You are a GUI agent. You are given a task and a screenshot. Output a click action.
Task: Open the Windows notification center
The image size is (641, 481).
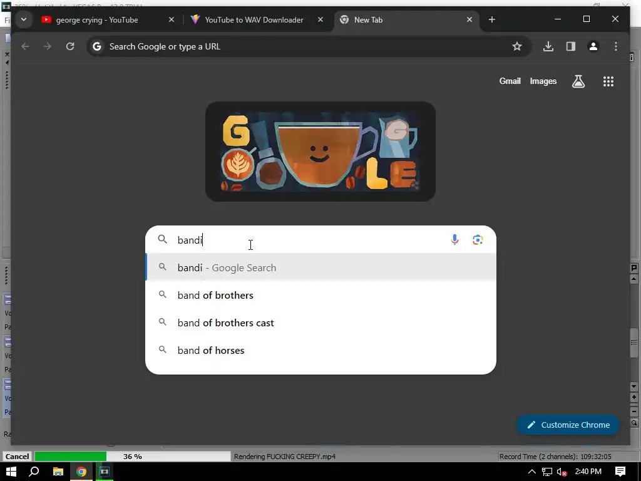(x=620, y=472)
